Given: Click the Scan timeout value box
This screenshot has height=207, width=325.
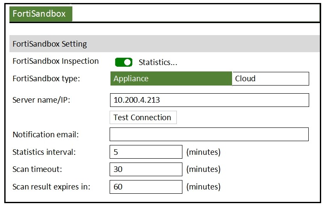Looking at the screenshot, I should coord(146,169).
